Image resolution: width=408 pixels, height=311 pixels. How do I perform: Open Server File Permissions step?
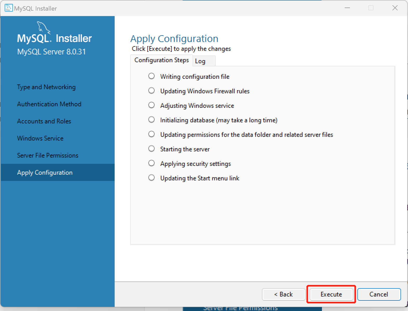[x=48, y=155]
